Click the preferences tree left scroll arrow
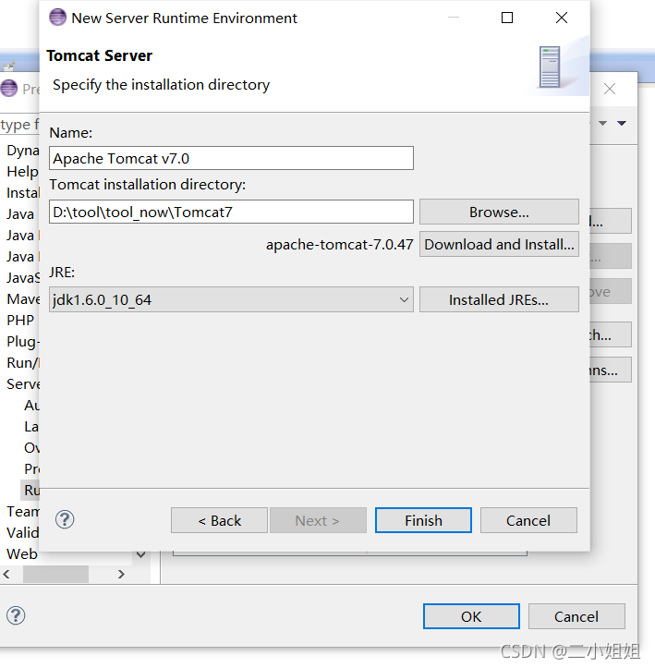 point(6,574)
